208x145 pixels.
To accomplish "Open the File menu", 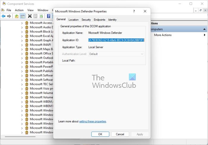I will click(9, 10).
